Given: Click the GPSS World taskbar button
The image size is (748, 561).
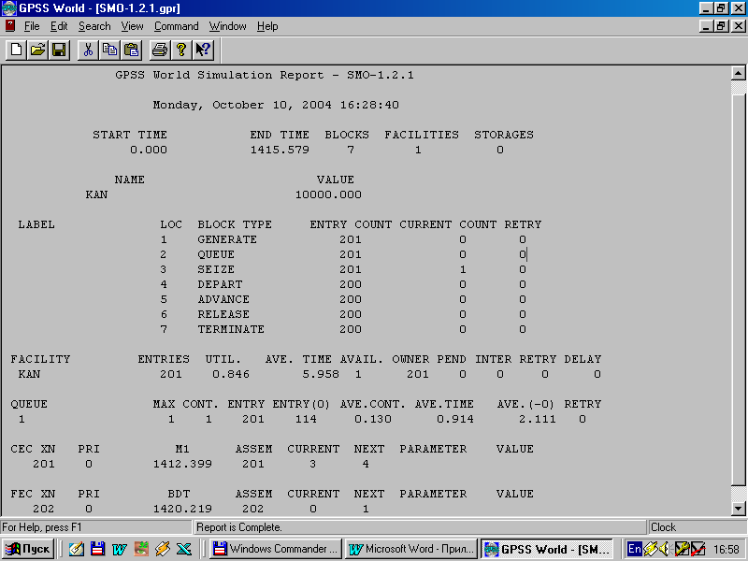Looking at the screenshot, I should click(547, 549).
